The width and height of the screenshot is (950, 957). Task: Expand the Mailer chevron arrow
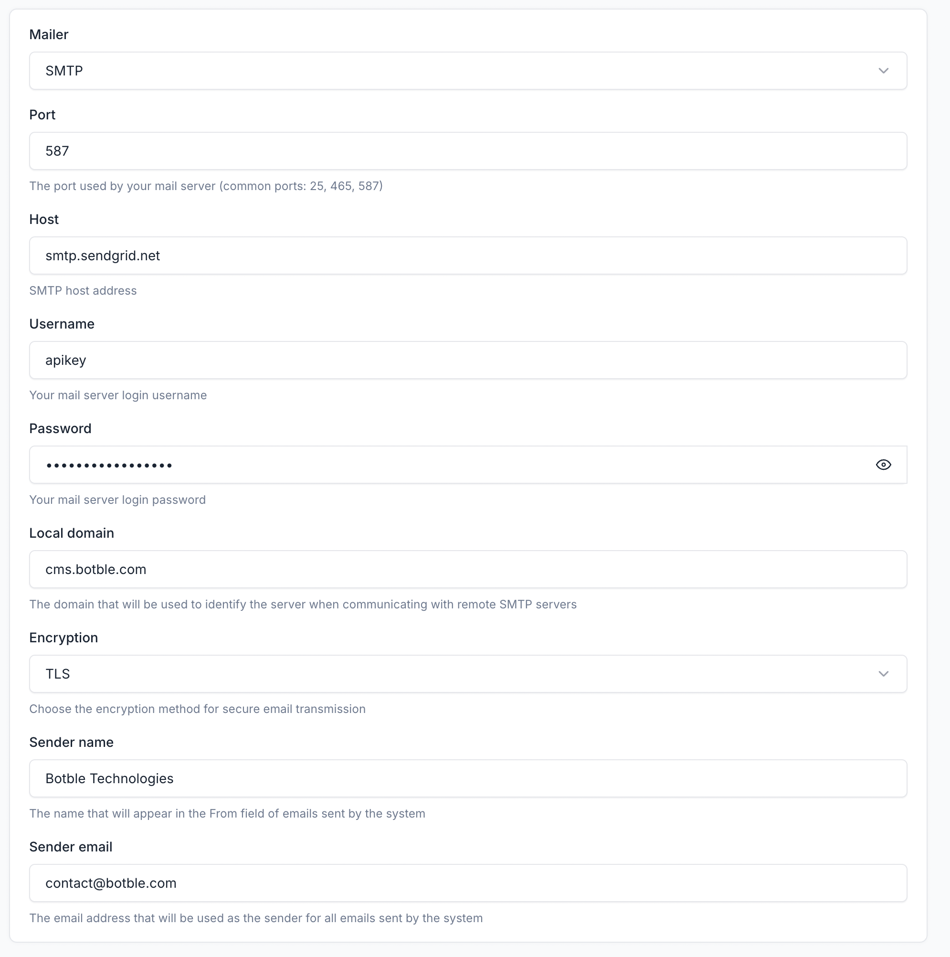(x=883, y=70)
